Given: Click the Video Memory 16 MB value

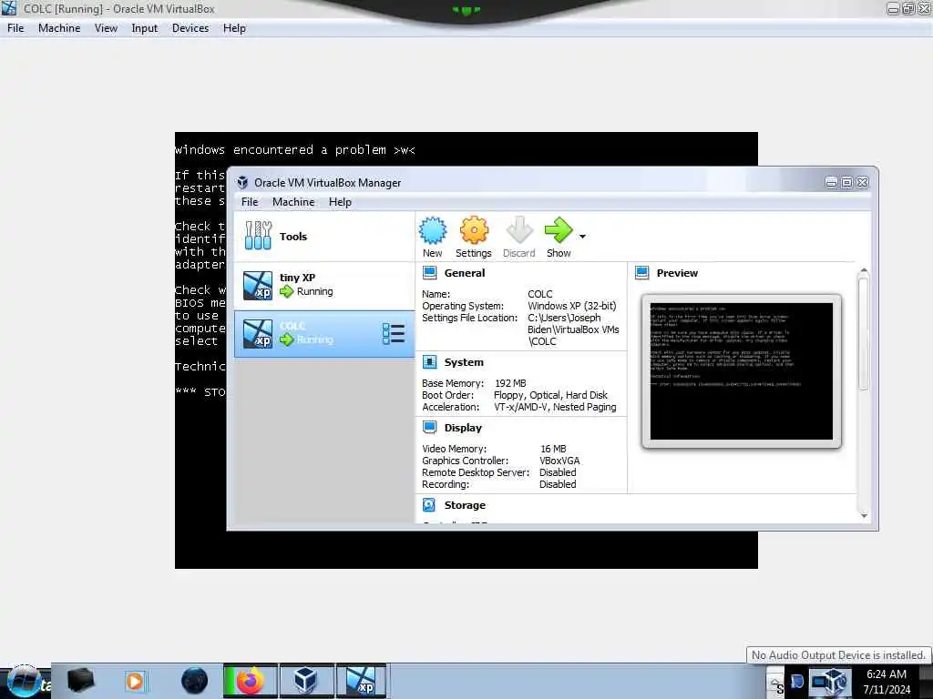Looking at the screenshot, I should tap(553, 448).
